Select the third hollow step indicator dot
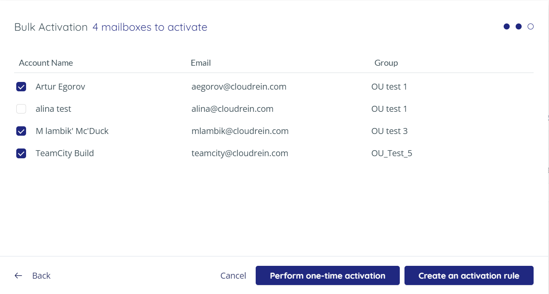This screenshot has height=294, width=549. [531, 26]
